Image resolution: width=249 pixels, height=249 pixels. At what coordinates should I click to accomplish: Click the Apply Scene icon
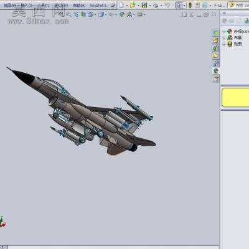click(x=129, y=14)
